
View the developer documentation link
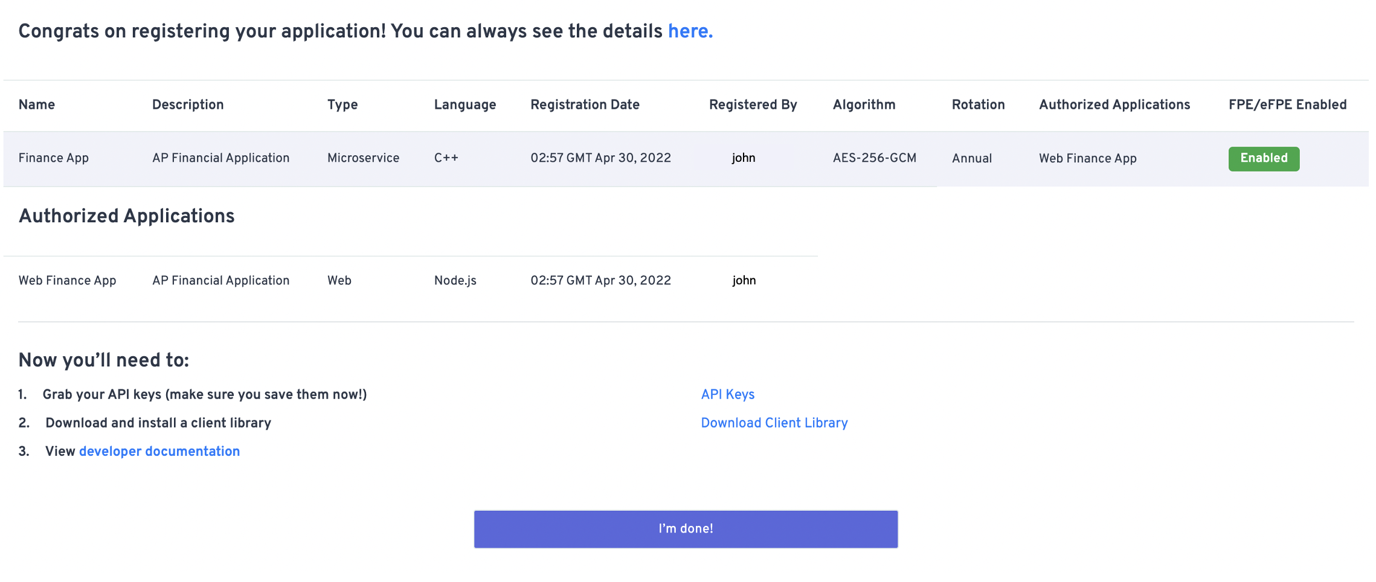(159, 451)
